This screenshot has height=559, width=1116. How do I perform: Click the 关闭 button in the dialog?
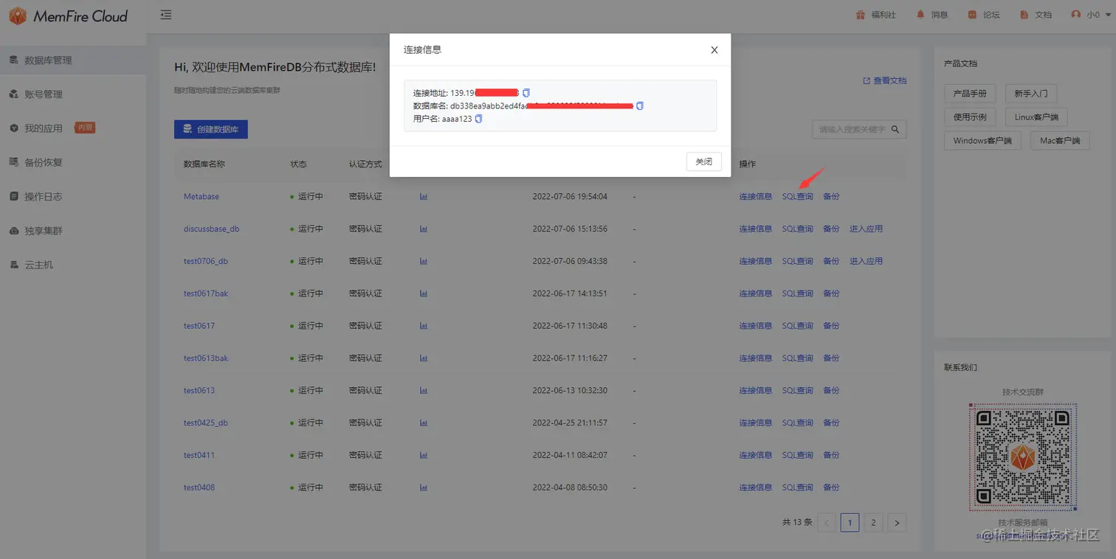[x=703, y=162]
